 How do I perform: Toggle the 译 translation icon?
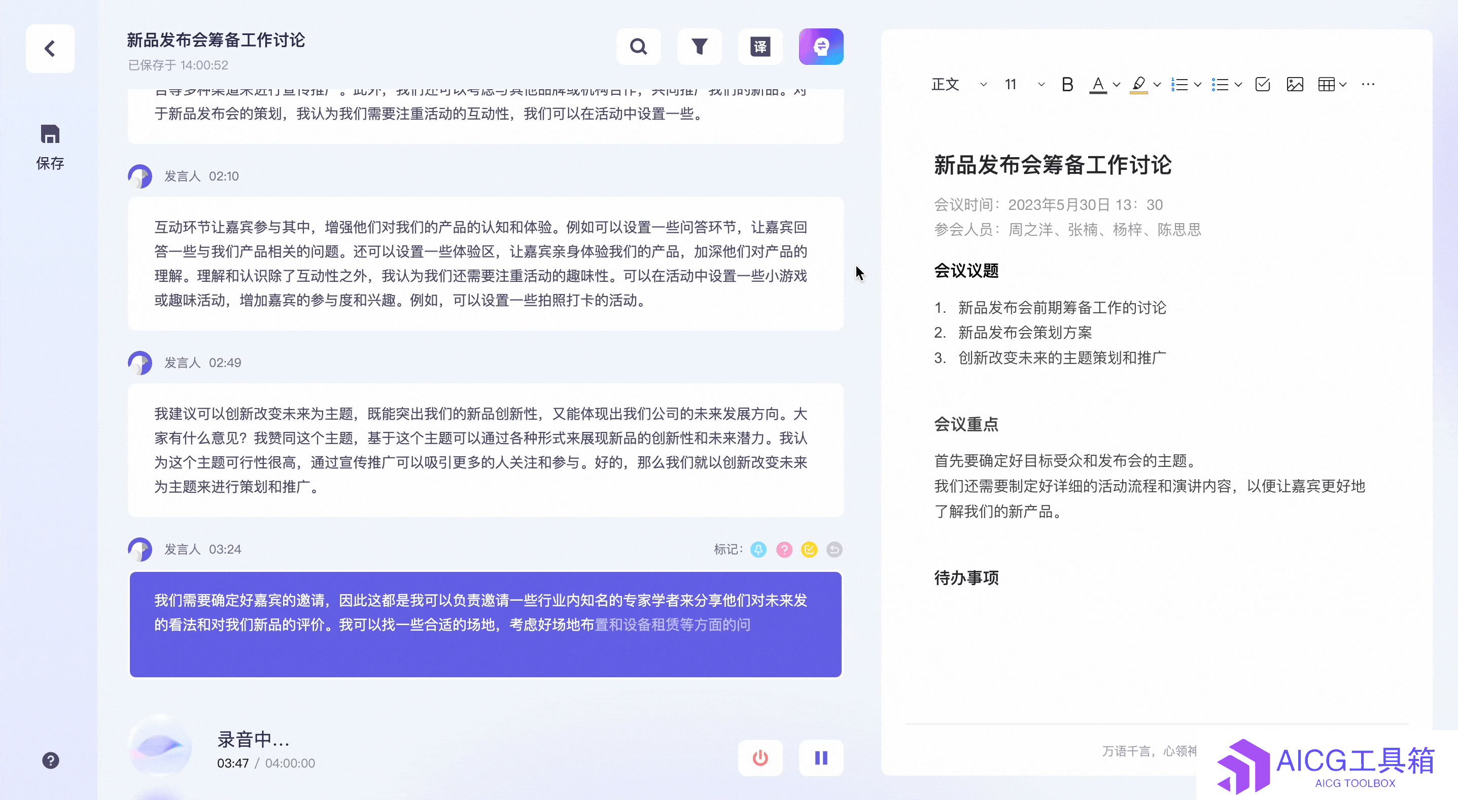click(x=760, y=47)
